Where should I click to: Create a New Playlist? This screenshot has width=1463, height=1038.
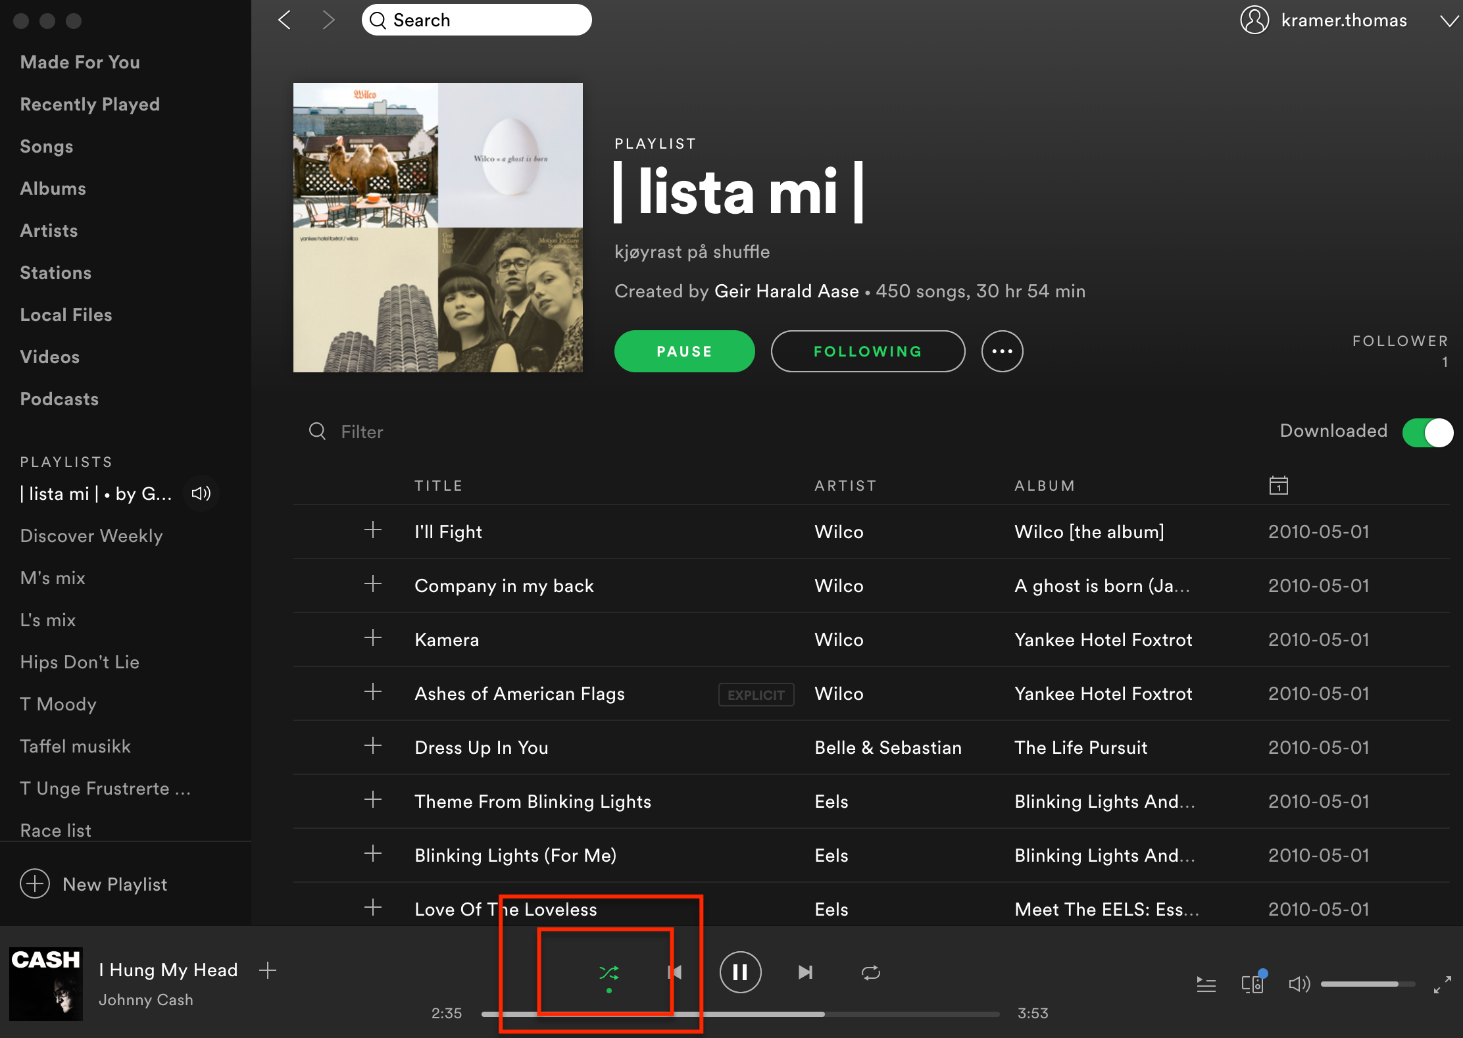(x=93, y=884)
